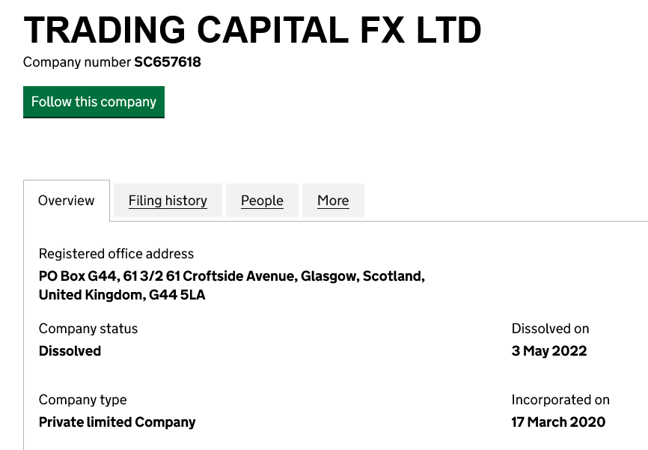Click the 'Incorporated on' label
This screenshot has height=450, width=648.
560,400
